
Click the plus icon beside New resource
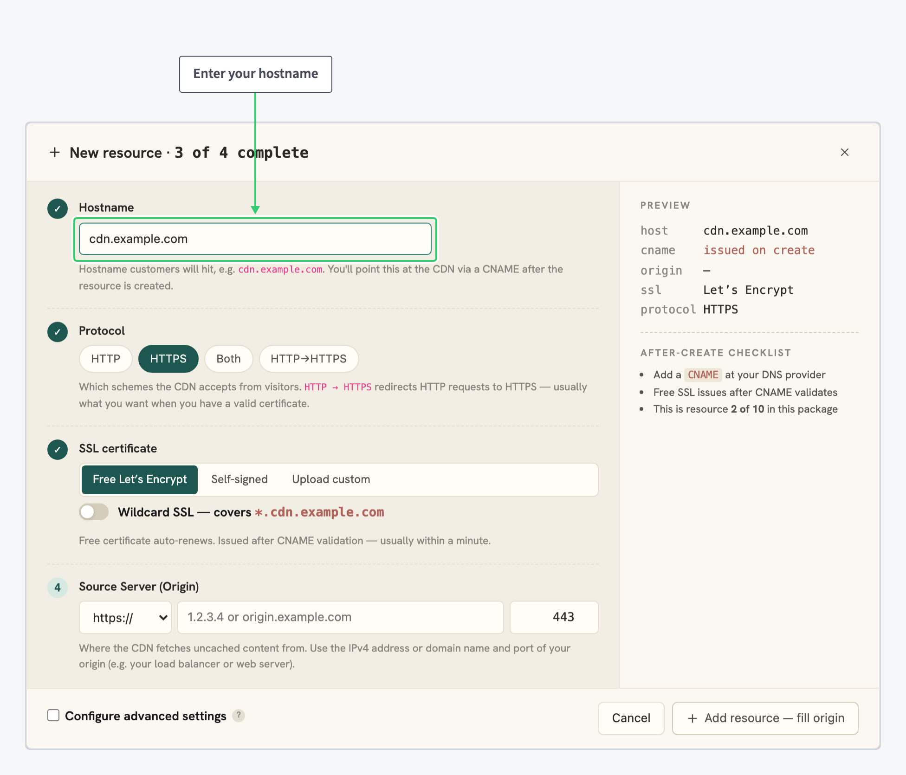point(55,152)
